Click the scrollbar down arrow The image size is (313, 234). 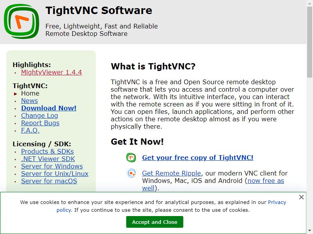[309, 231]
